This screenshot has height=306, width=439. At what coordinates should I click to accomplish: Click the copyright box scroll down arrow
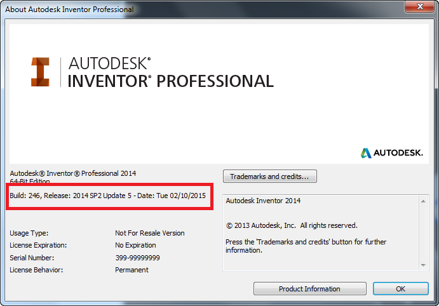pyautogui.click(x=423, y=265)
